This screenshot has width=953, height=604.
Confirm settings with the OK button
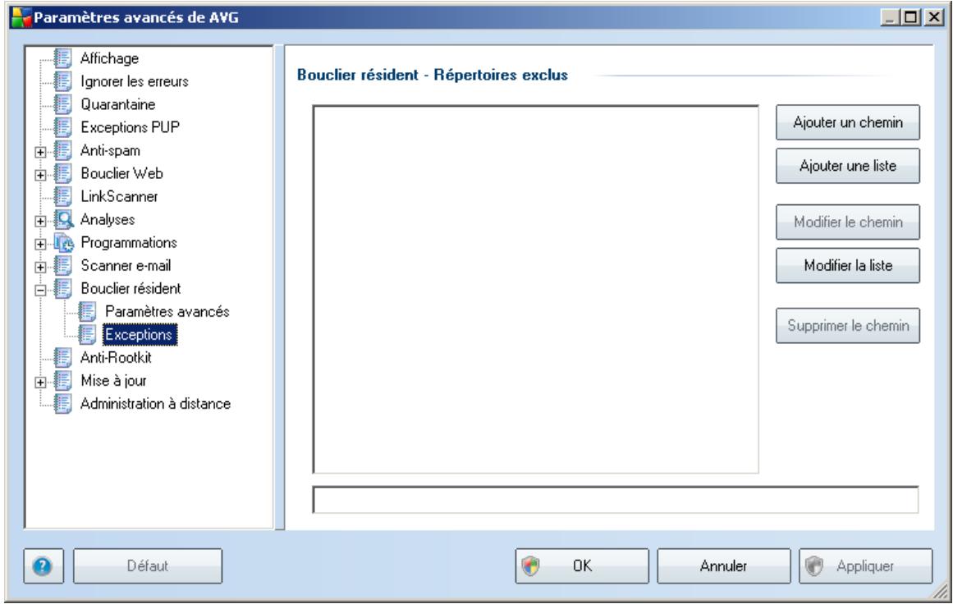(582, 566)
